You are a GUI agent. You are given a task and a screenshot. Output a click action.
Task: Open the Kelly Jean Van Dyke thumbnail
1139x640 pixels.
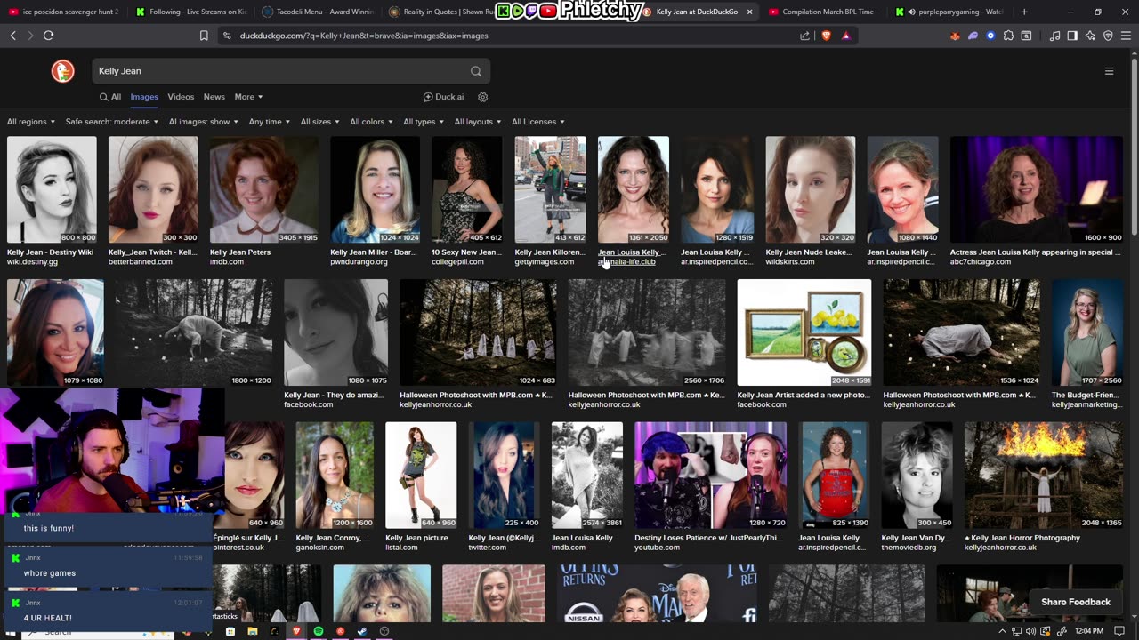(x=917, y=476)
